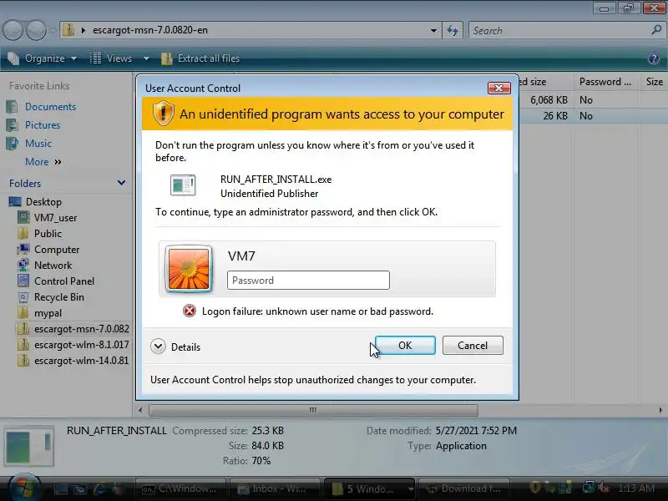
Task: Click the search magnifier icon
Action: pyautogui.click(x=656, y=30)
